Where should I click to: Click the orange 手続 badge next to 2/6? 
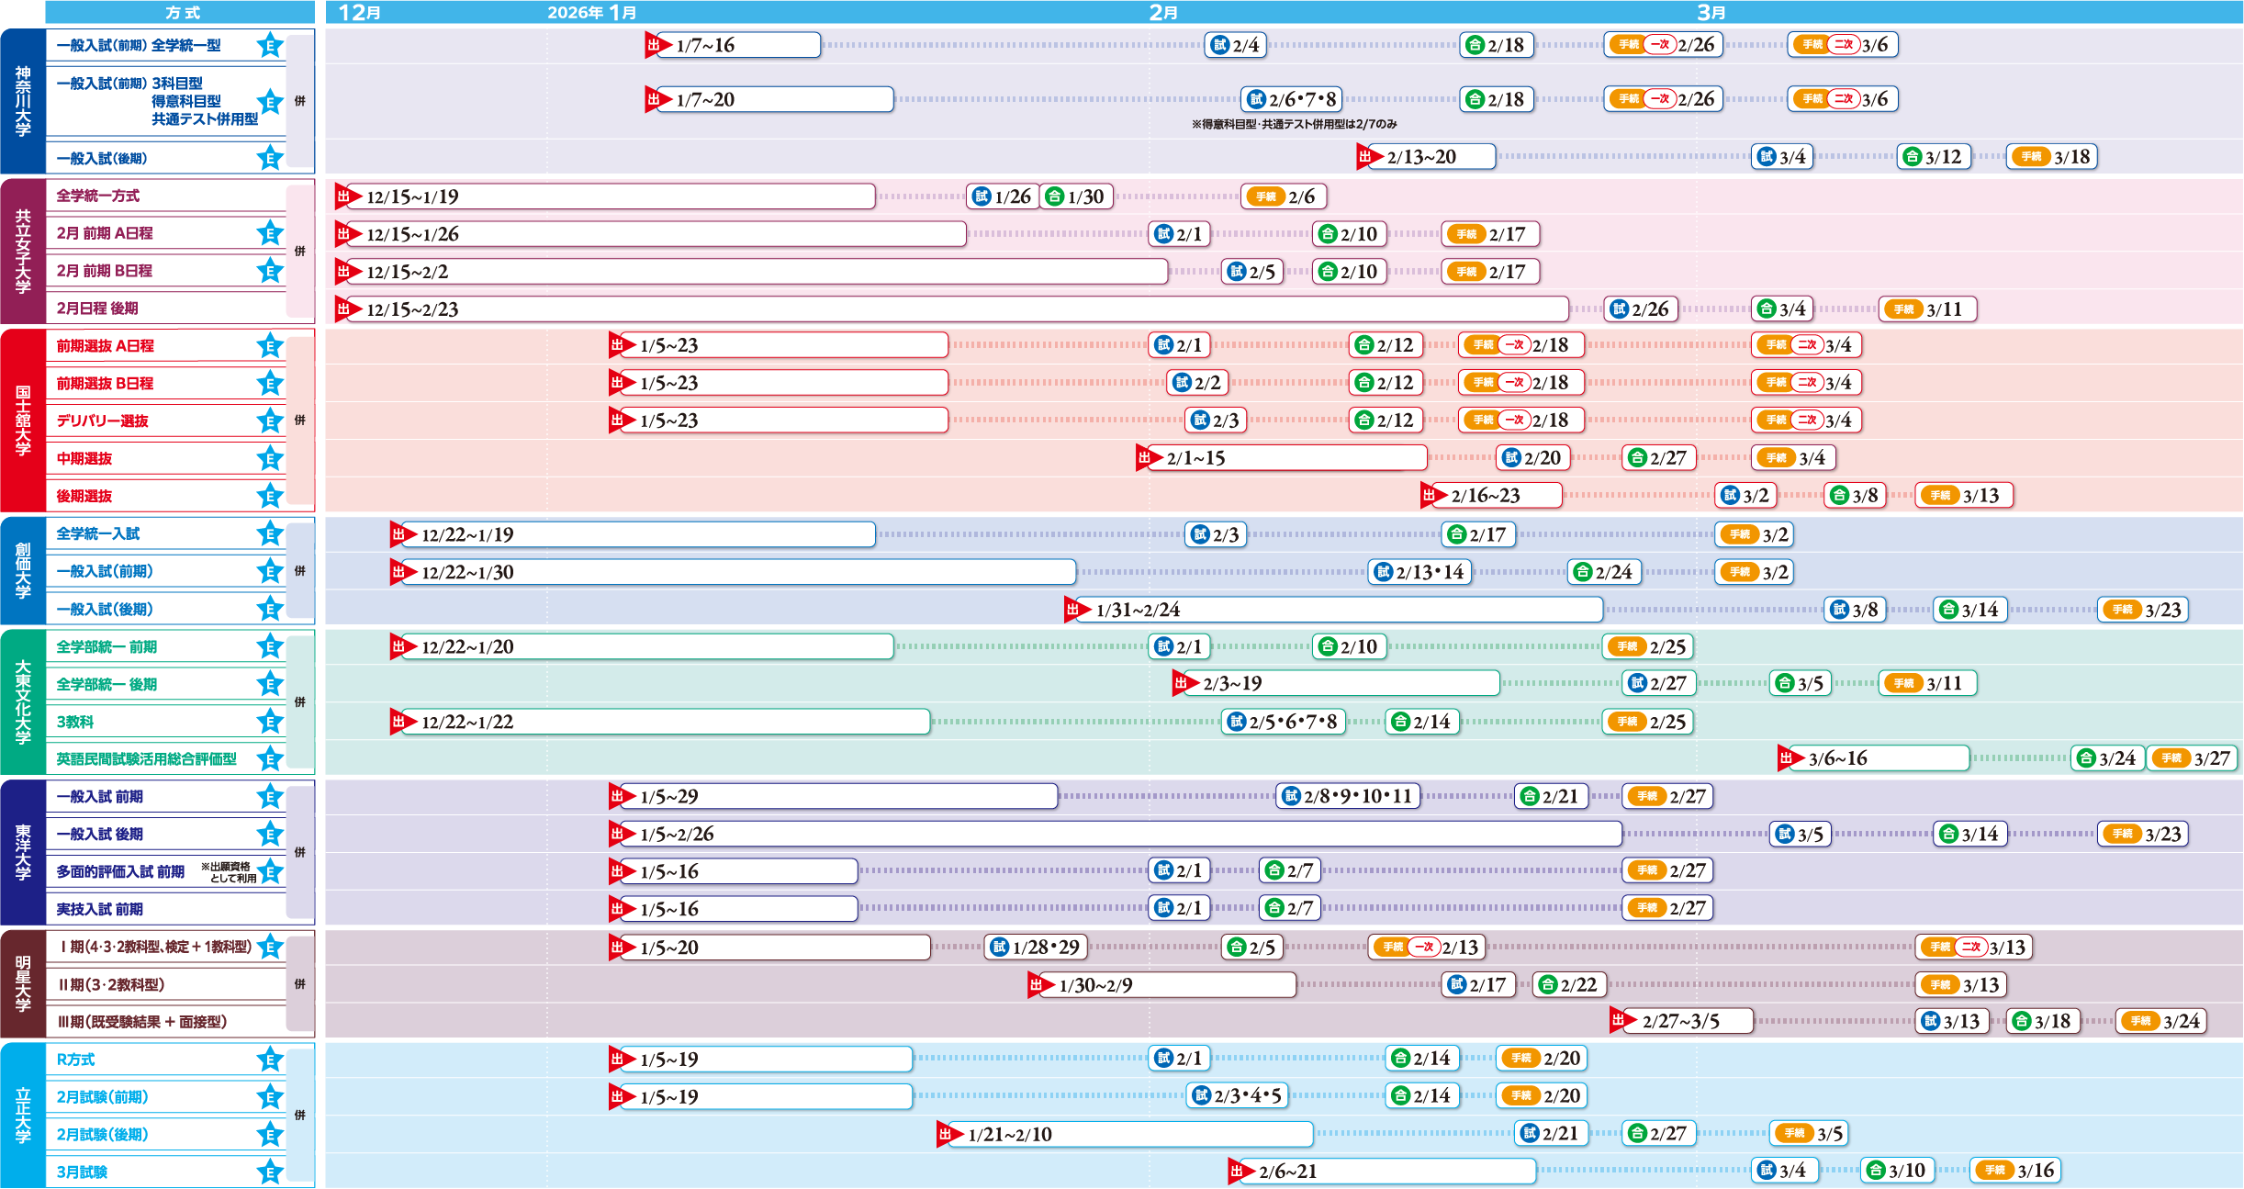point(1266,196)
